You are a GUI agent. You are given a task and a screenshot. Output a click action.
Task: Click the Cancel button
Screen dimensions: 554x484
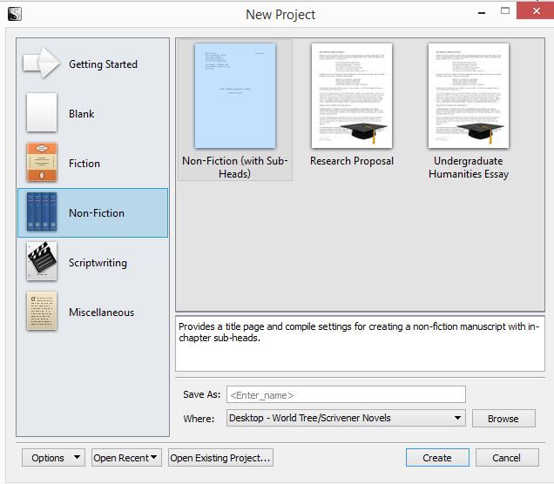pos(507,458)
